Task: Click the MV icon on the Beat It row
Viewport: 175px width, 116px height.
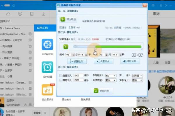Action: (x=30, y=88)
